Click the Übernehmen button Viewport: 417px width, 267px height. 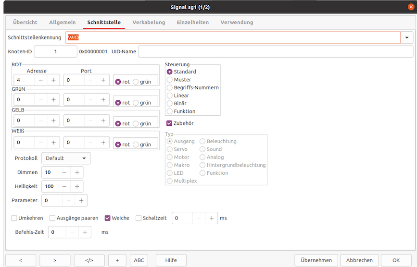pos(316,260)
